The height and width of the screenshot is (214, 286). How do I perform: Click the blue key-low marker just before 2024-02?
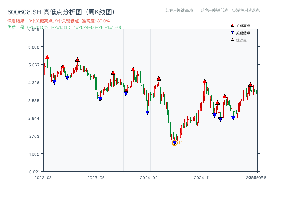tap(147, 113)
